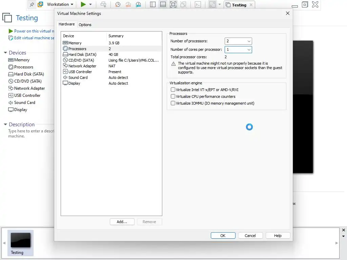Select Processors row in device list
This screenshot has height=260, width=347.
[x=112, y=49]
